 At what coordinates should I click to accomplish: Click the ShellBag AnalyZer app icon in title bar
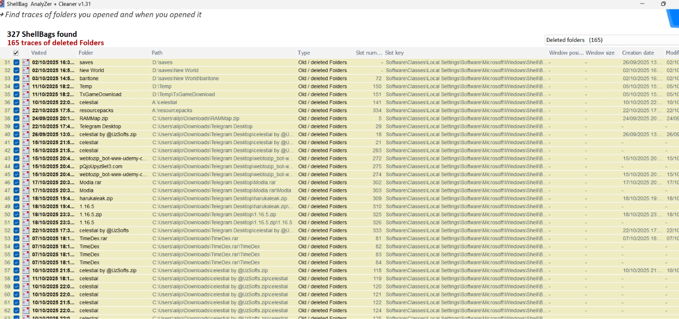coord(2,4)
